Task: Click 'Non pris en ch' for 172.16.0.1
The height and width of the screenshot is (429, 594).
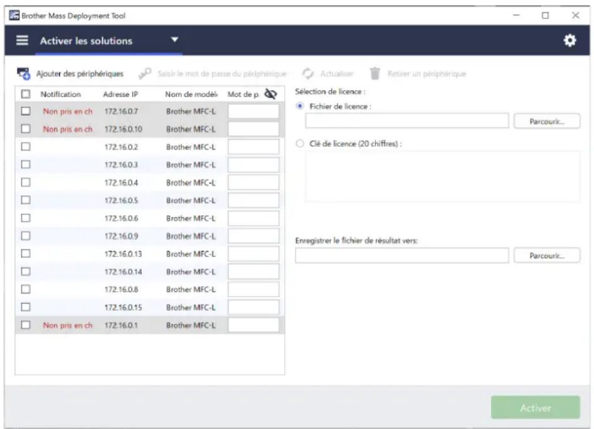Action: coord(67,325)
